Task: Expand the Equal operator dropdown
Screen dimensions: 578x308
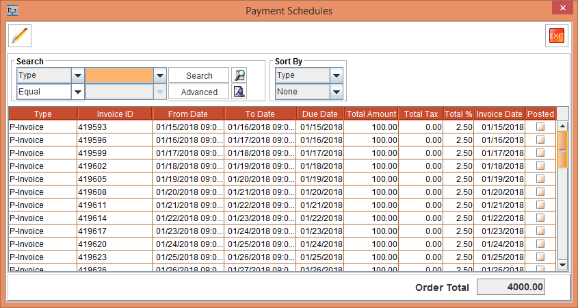Action: click(78, 92)
